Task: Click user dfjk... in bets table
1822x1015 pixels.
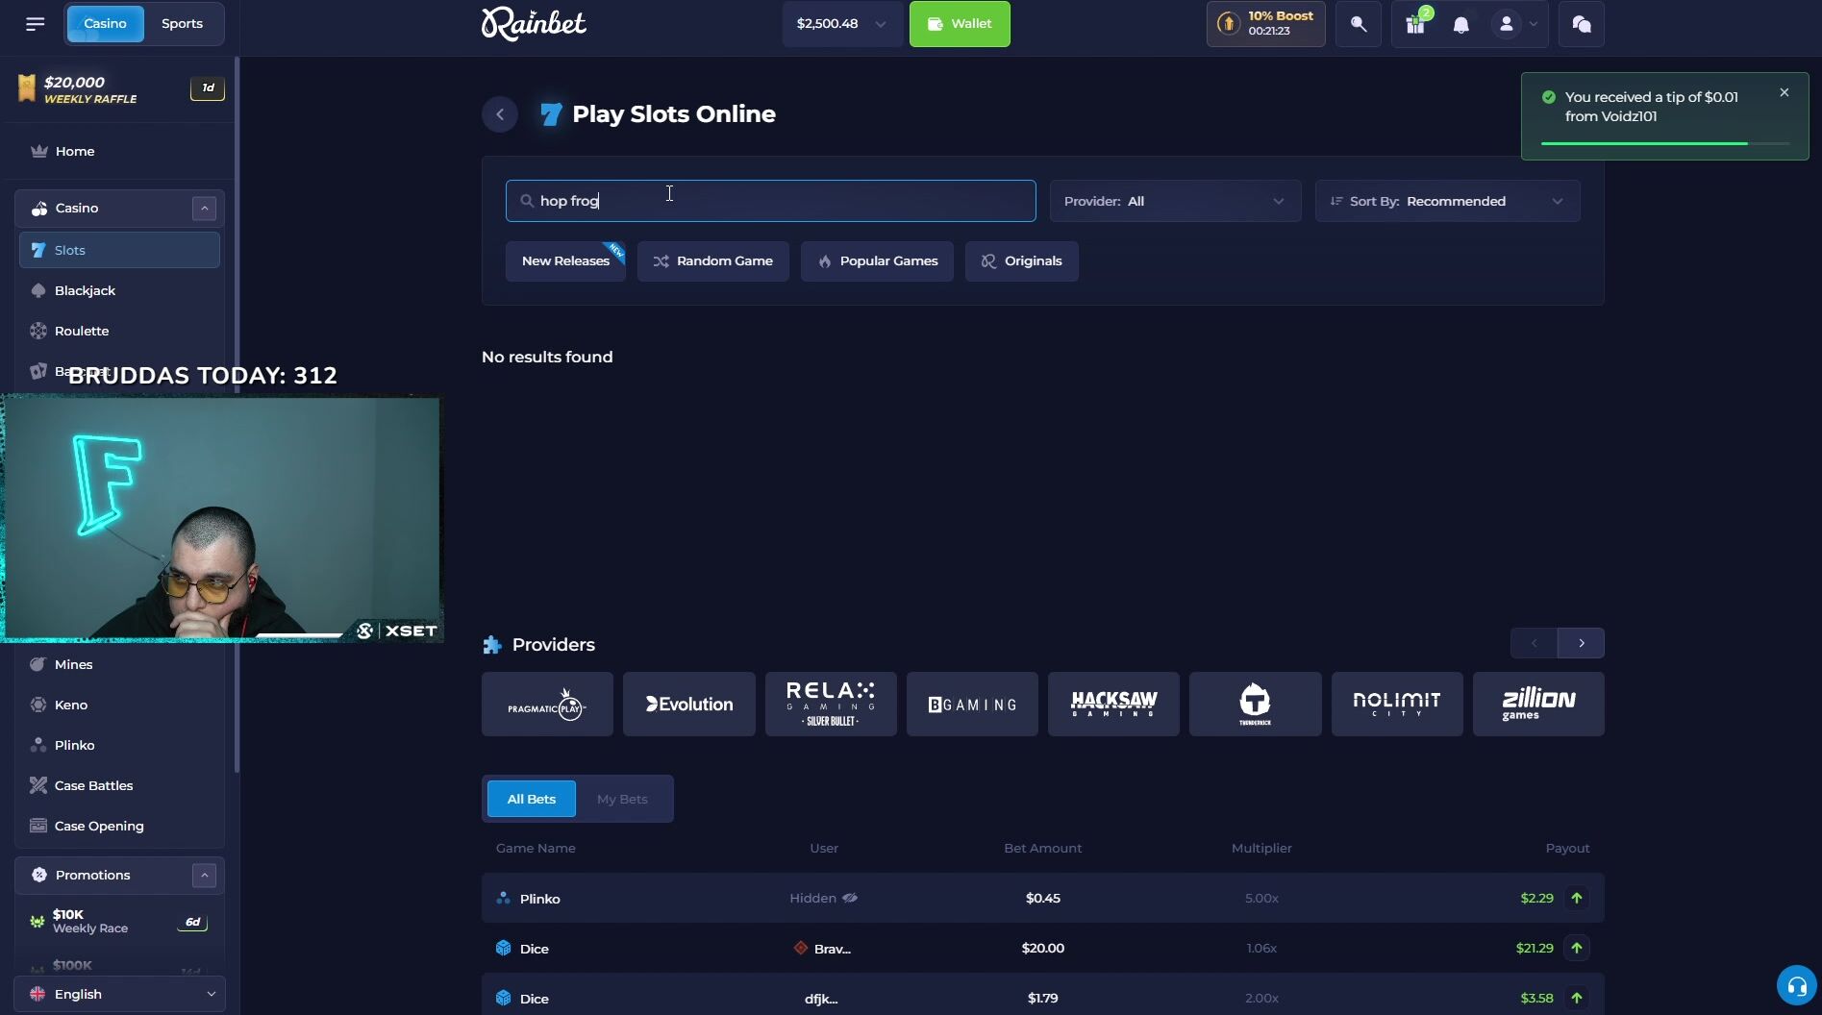Action: (821, 999)
